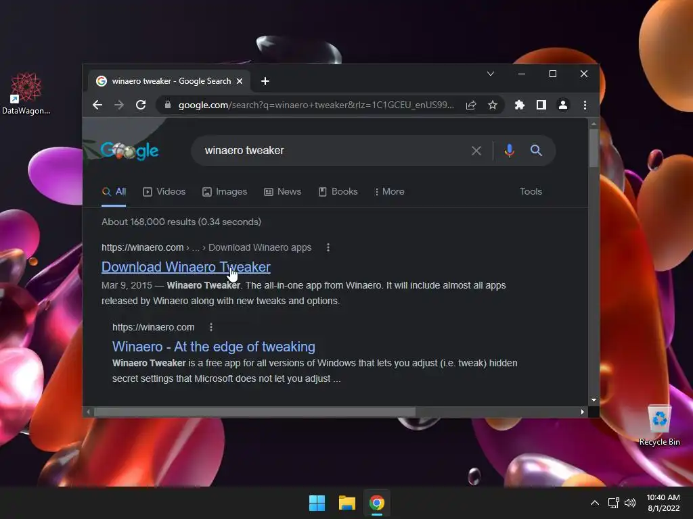View site information lock icon
This screenshot has height=519, width=693.
coord(168,105)
